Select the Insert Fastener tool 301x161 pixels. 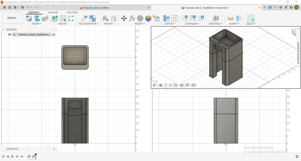[x=37, y=18]
